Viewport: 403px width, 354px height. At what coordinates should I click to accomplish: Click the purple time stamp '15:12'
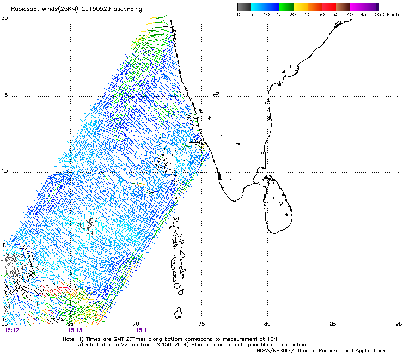click(x=12, y=331)
